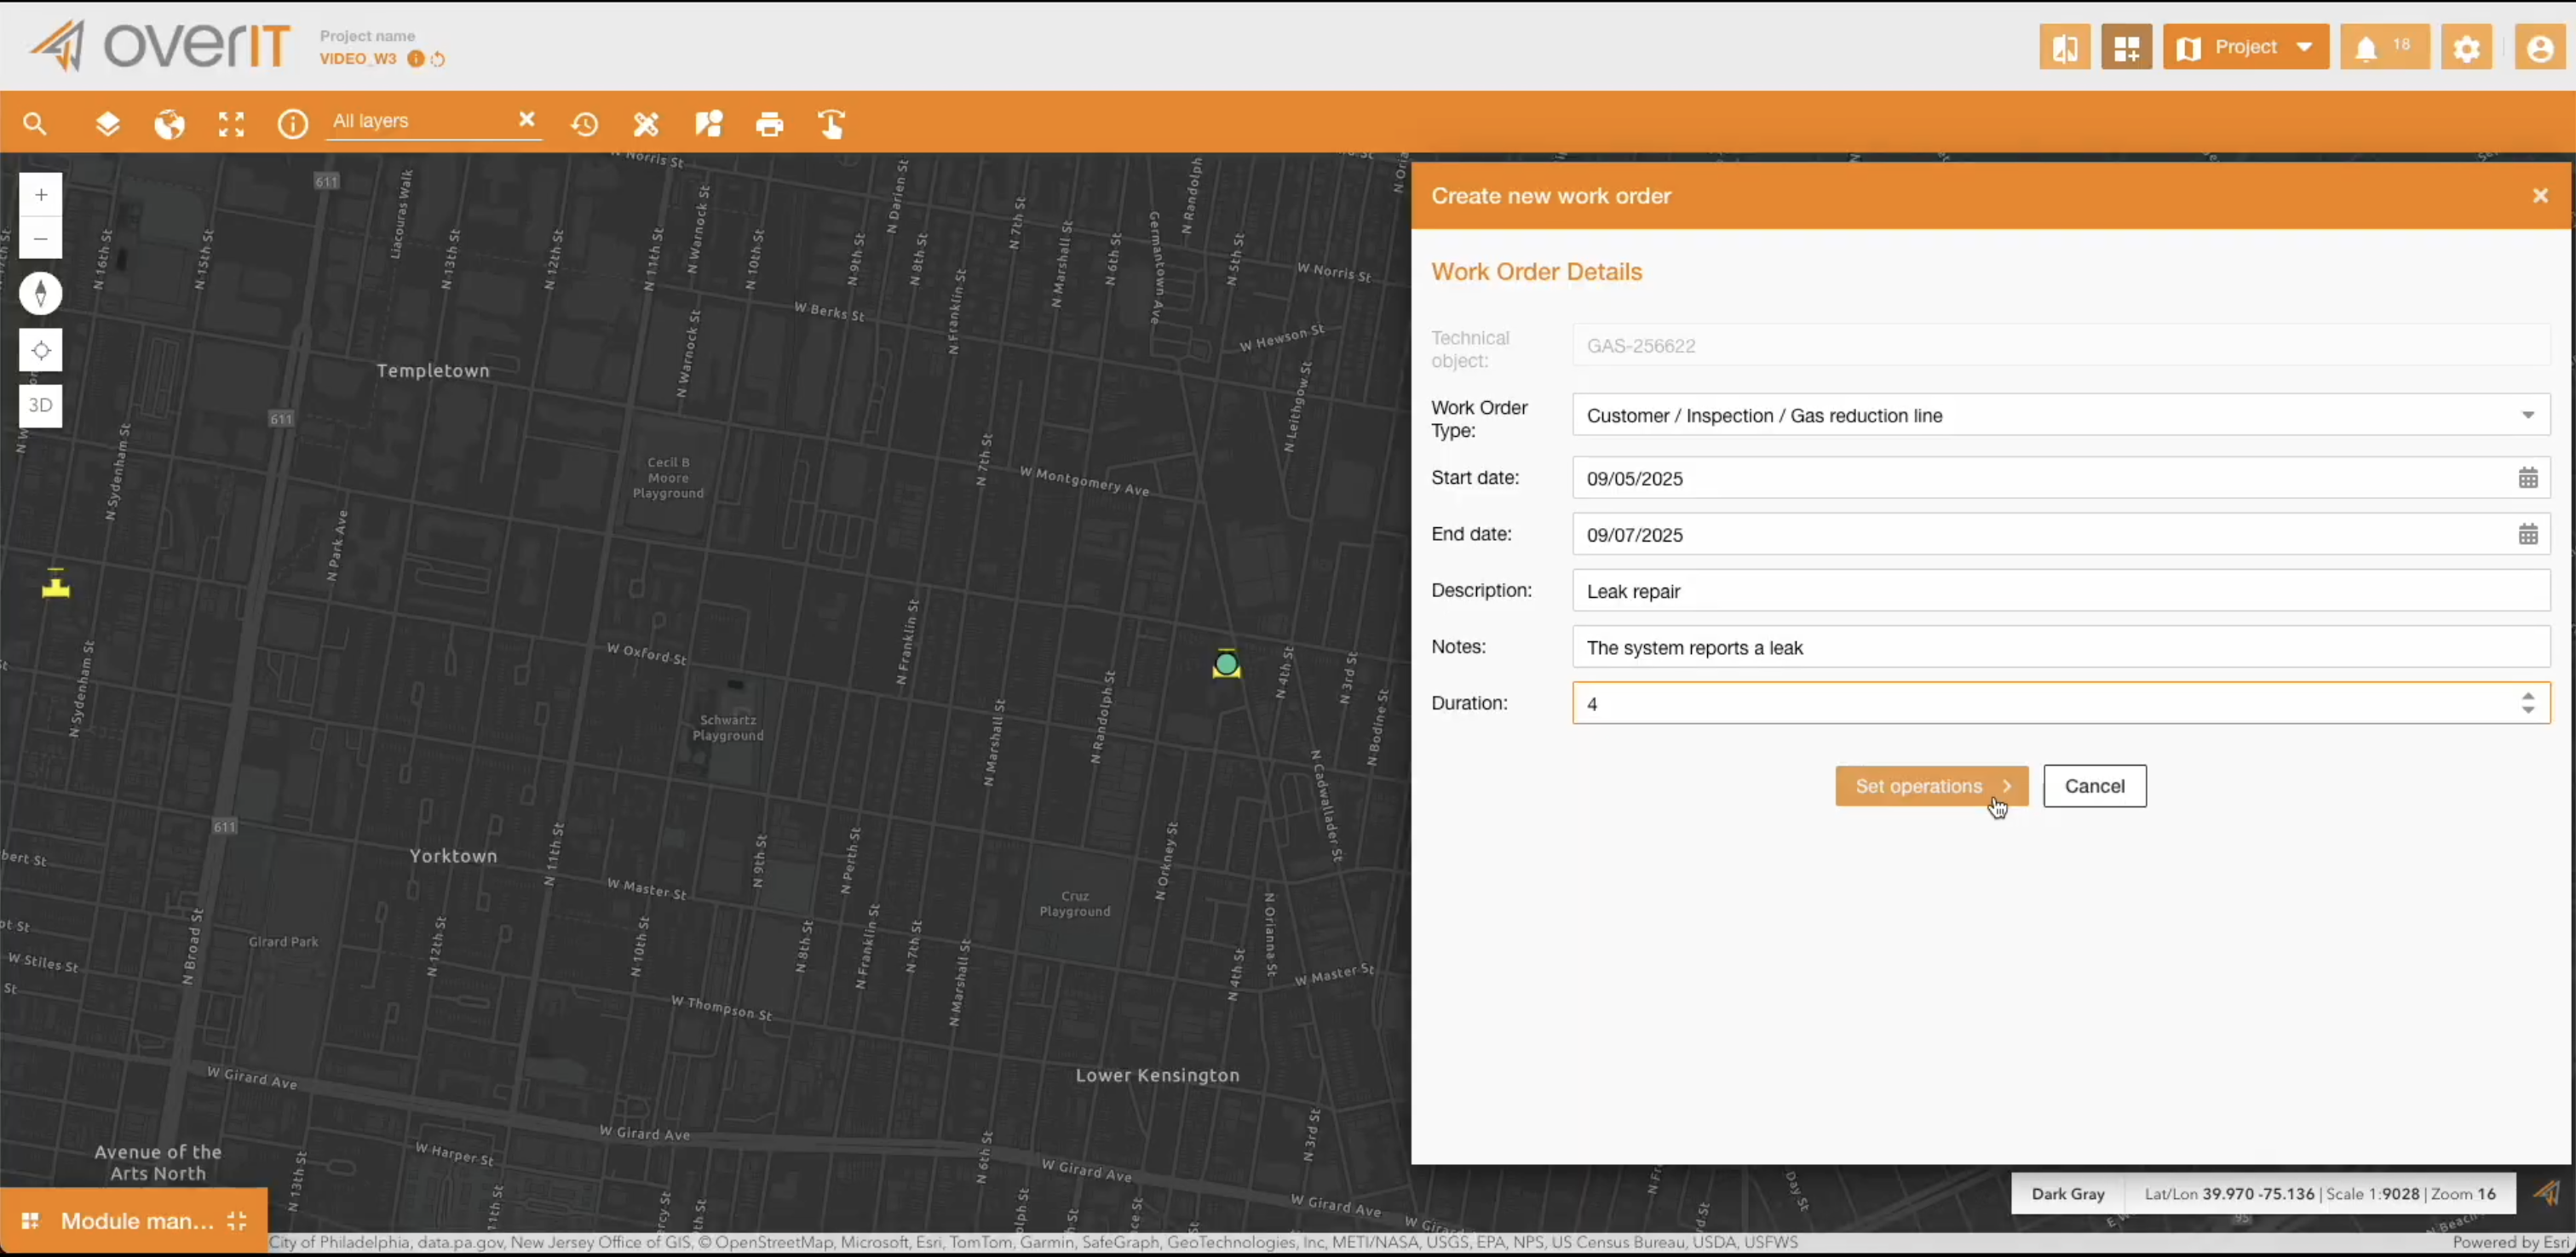Click the globe basemap icon

pos(169,124)
